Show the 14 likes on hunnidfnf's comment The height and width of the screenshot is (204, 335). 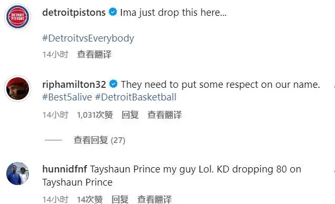tap(90, 199)
